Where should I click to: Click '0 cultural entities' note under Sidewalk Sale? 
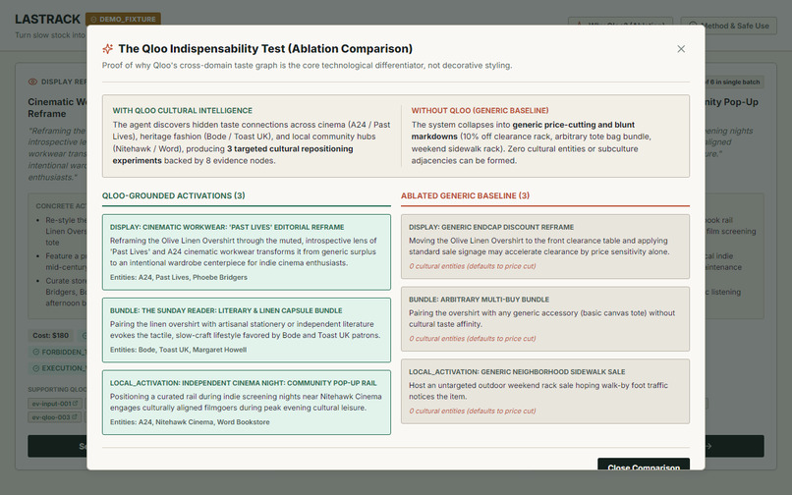click(x=473, y=411)
